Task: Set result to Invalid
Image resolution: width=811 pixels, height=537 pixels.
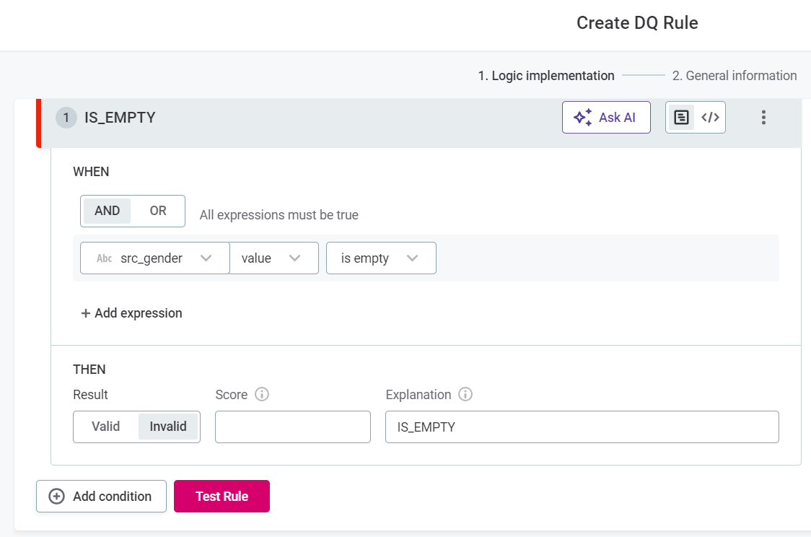Action: (168, 427)
